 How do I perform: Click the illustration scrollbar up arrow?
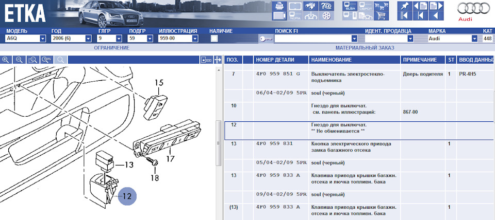(x=218, y=70)
